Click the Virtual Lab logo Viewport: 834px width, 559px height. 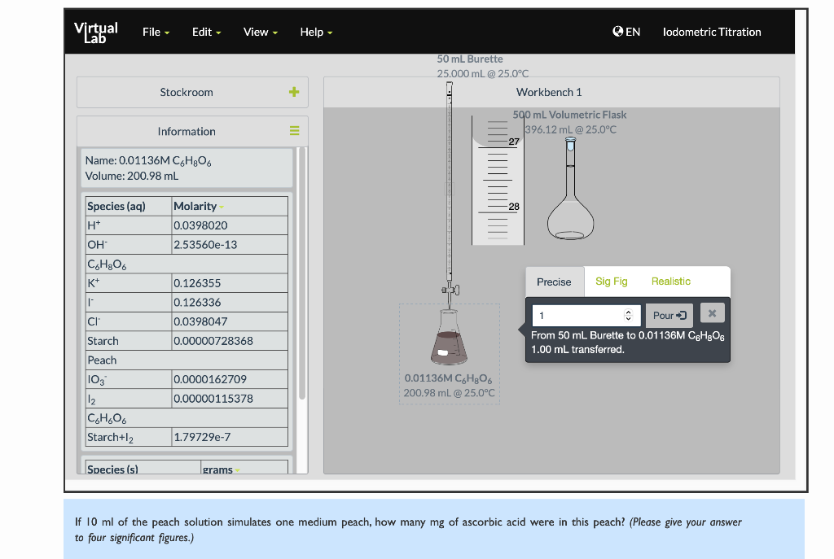(95, 32)
